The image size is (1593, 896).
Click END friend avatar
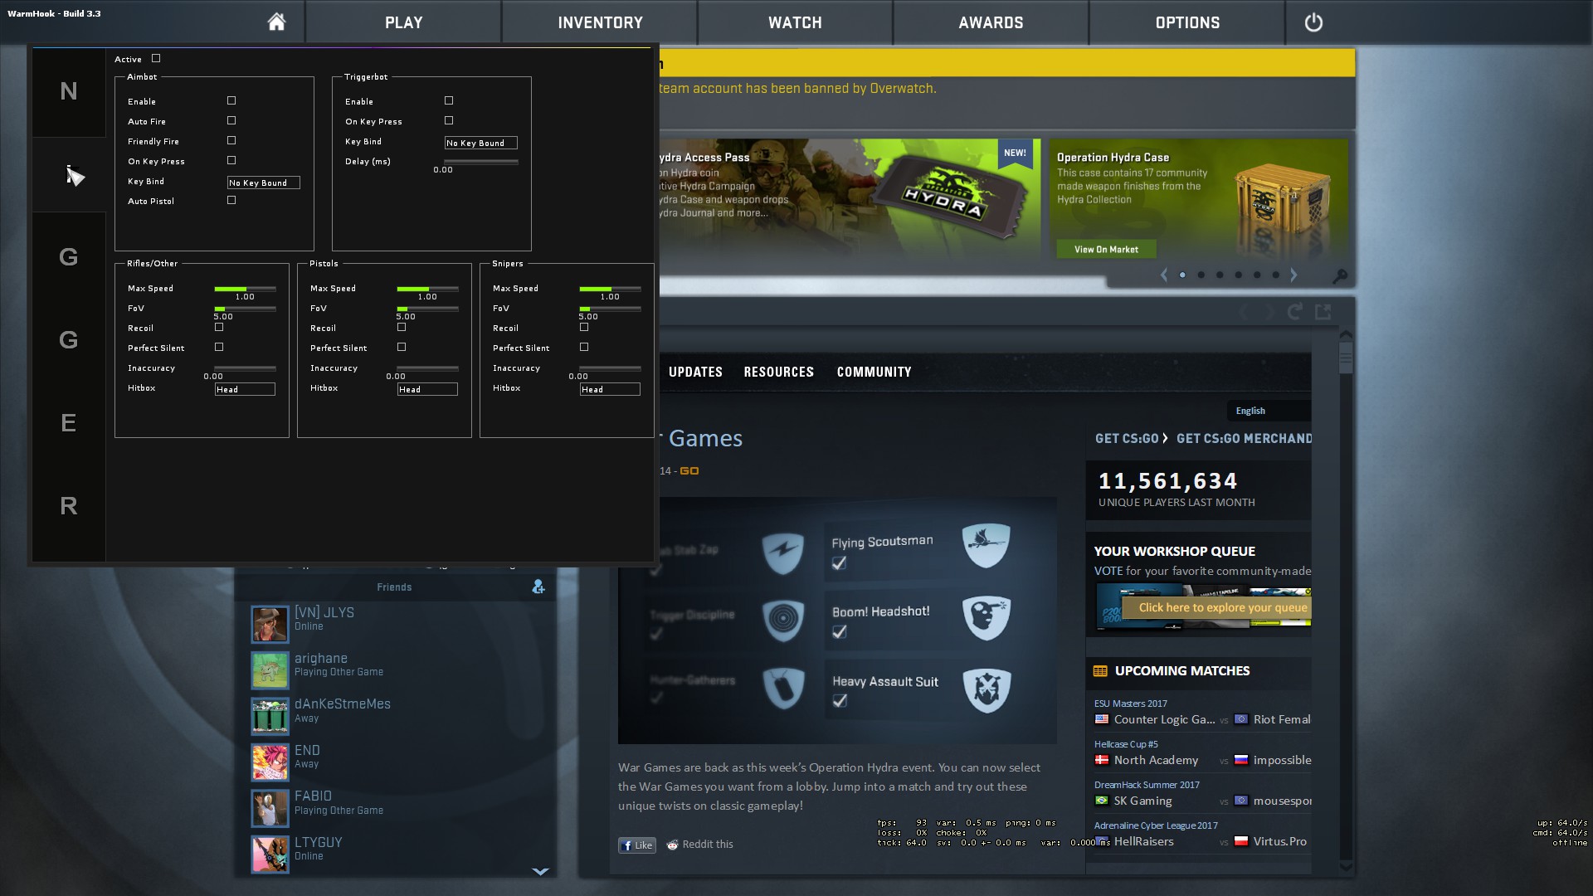point(270,762)
